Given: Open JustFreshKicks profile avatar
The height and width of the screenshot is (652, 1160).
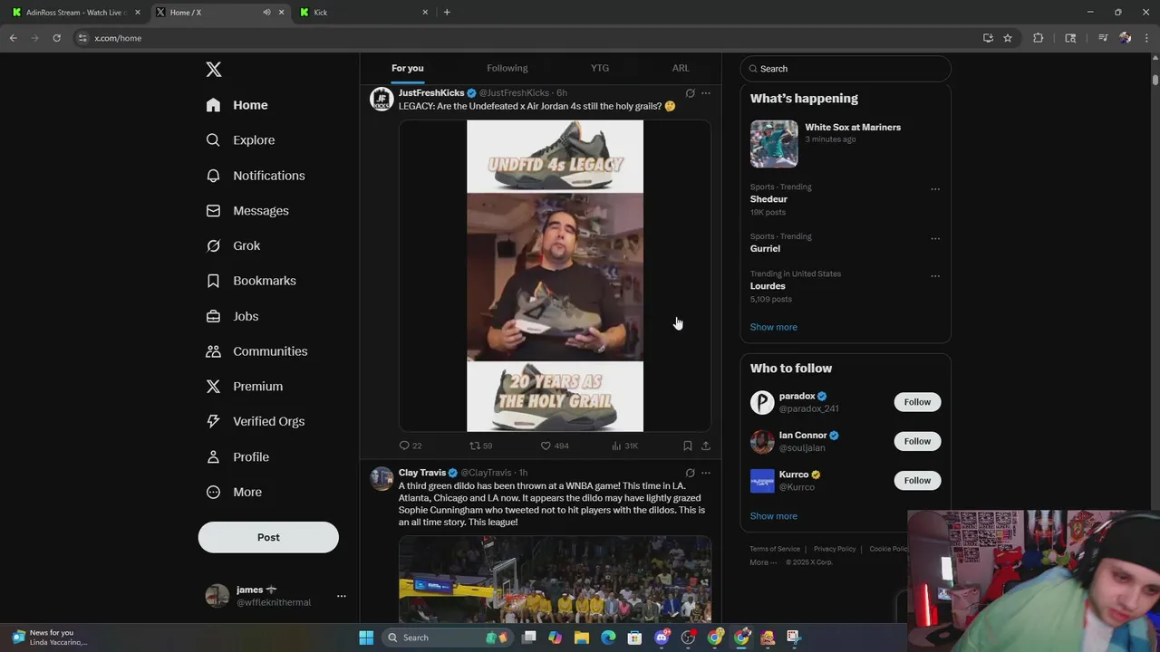Looking at the screenshot, I should (382, 99).
